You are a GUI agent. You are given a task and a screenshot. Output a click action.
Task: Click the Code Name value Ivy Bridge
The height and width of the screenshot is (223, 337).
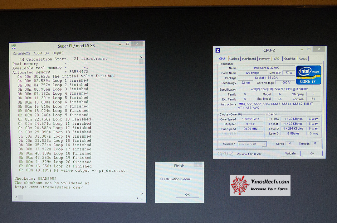tap(253, 73)
